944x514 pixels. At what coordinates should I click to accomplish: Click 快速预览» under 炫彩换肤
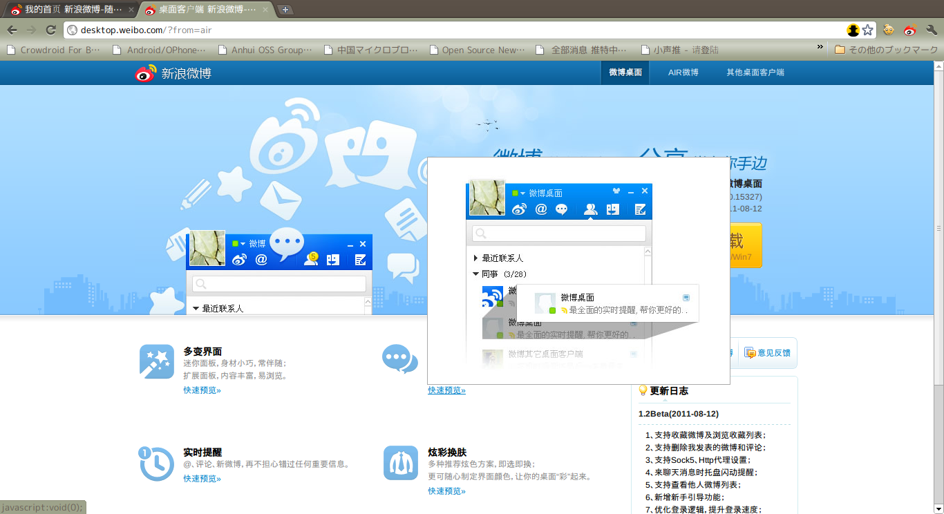447,491
